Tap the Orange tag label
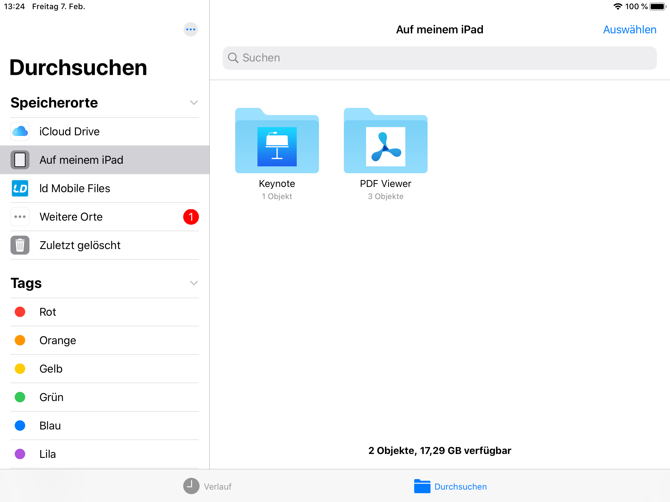Image resolution: width=670 pixels, height=502 pixels. coord(58,341)
